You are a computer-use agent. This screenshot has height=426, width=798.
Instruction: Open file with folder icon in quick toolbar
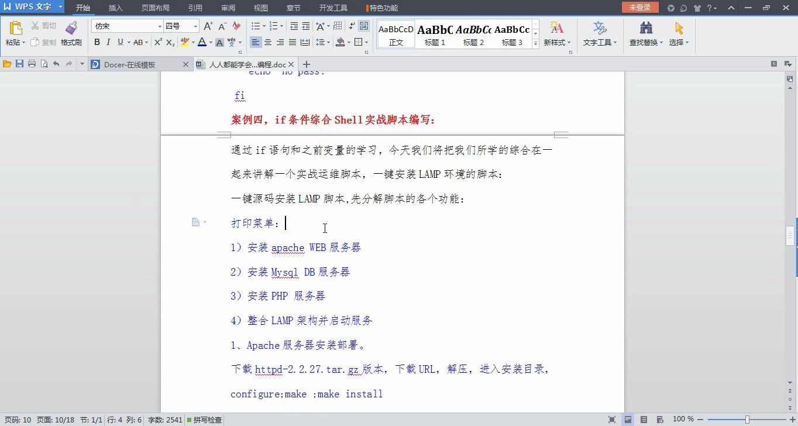click(x=7, y=64)
